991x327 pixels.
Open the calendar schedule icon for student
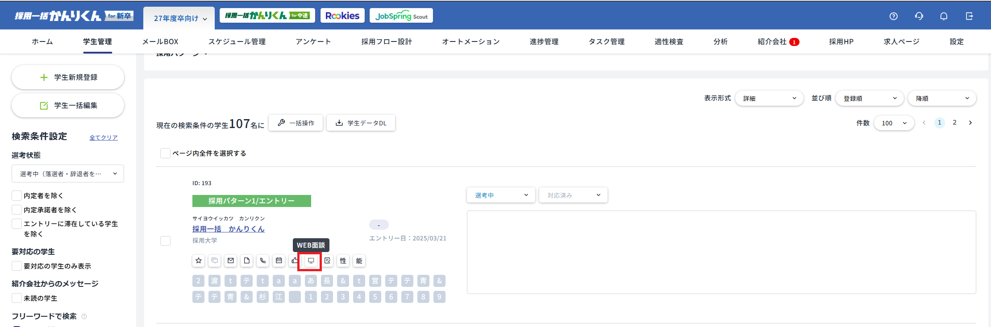(x=279, y=261)
